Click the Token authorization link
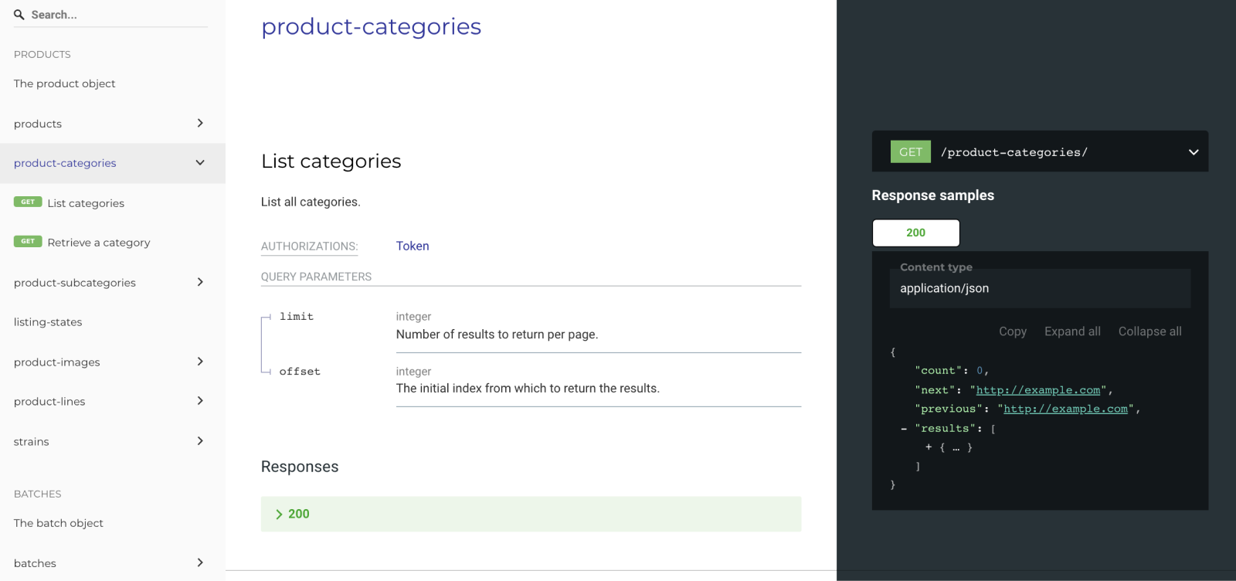1236x581 pixels. pos(413,246)
